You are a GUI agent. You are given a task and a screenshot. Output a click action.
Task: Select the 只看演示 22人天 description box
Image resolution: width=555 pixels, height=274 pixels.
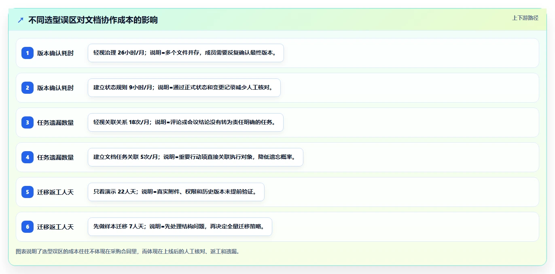coord(176,192)
